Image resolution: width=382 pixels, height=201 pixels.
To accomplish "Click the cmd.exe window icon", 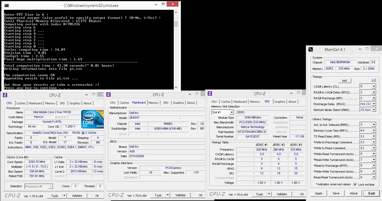I will 7,5.
